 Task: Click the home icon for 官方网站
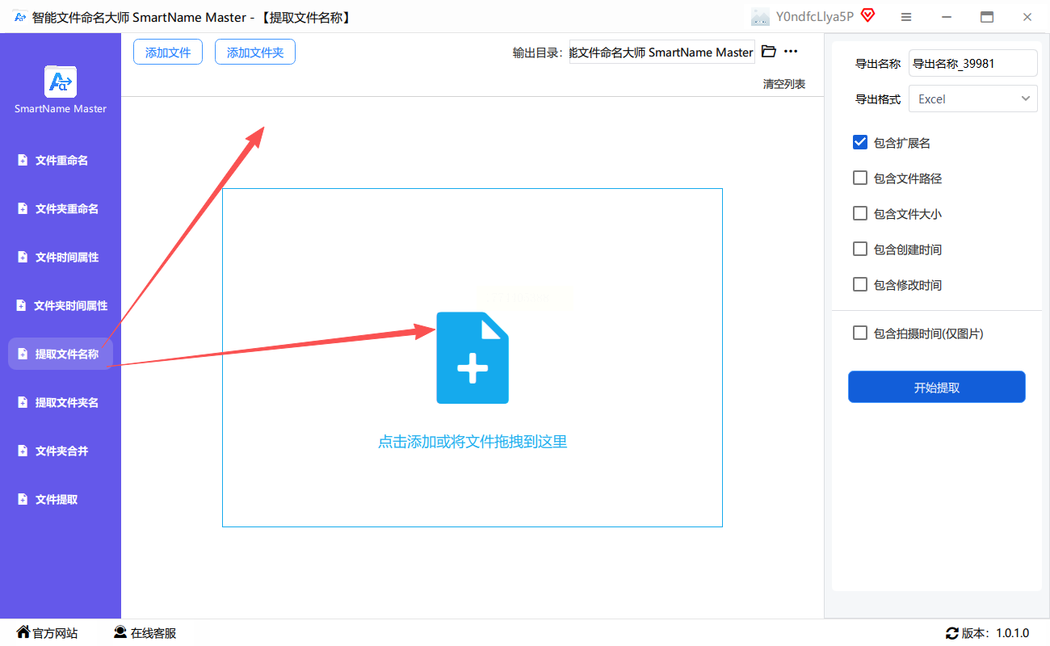point(23,632)
